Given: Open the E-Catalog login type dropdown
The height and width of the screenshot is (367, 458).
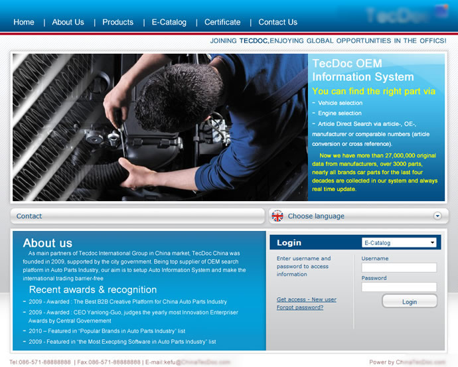Looking at the screenshot, I should pos(399,243).
